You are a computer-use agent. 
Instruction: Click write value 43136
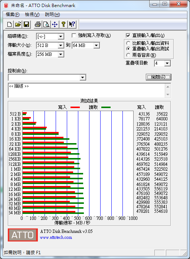pos(144,114)
